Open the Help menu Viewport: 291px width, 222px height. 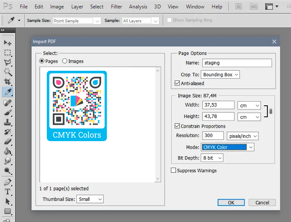click(217, 7)
